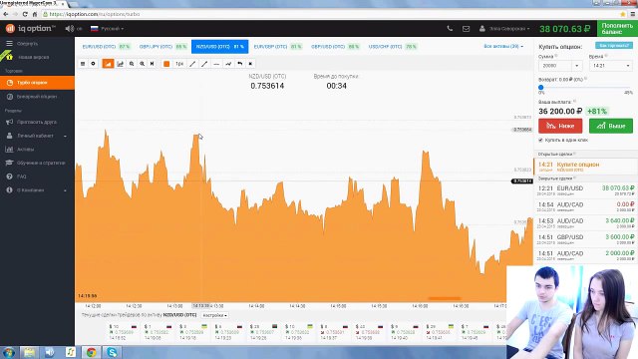Click the chart list/grid toolbar icon
This screenshot has width=638, height=359.
83,64
